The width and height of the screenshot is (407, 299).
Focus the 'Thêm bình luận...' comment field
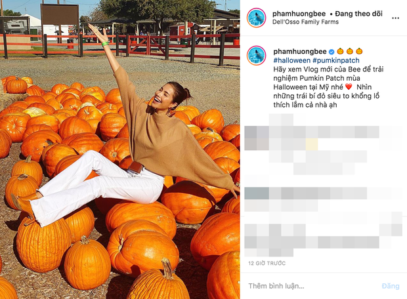click(x=311, y=286)
